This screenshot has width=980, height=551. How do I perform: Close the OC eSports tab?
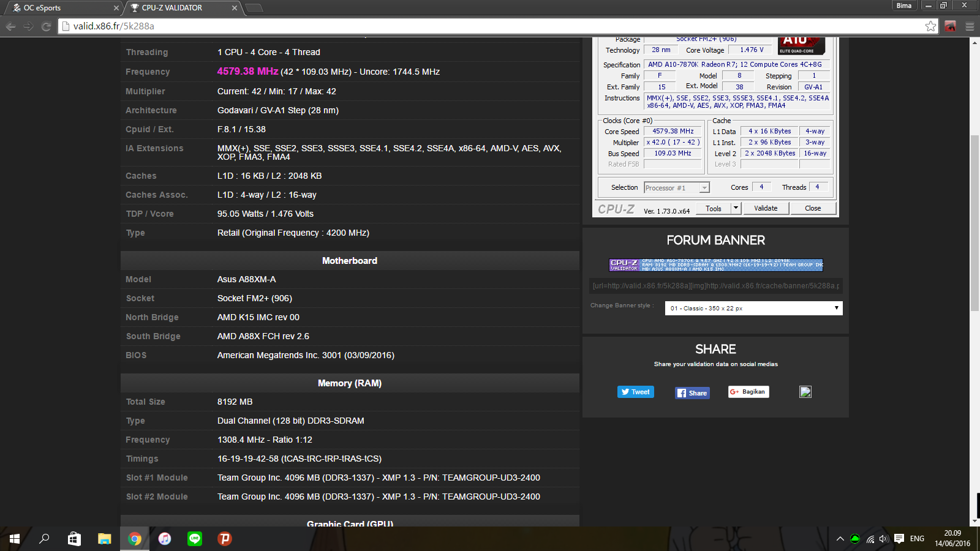116,8
